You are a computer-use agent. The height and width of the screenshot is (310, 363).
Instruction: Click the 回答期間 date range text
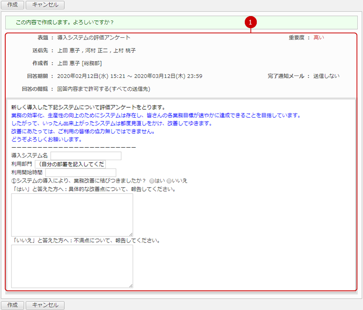coord(130,76)
